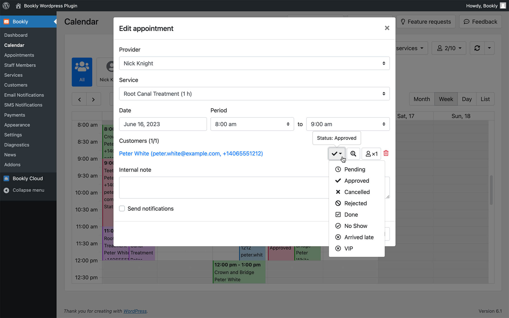509x318 pixels.
Task: Click the WordPress footer link
Action: tap(135, 311)
